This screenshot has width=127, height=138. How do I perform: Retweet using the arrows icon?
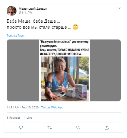point(49,128)
